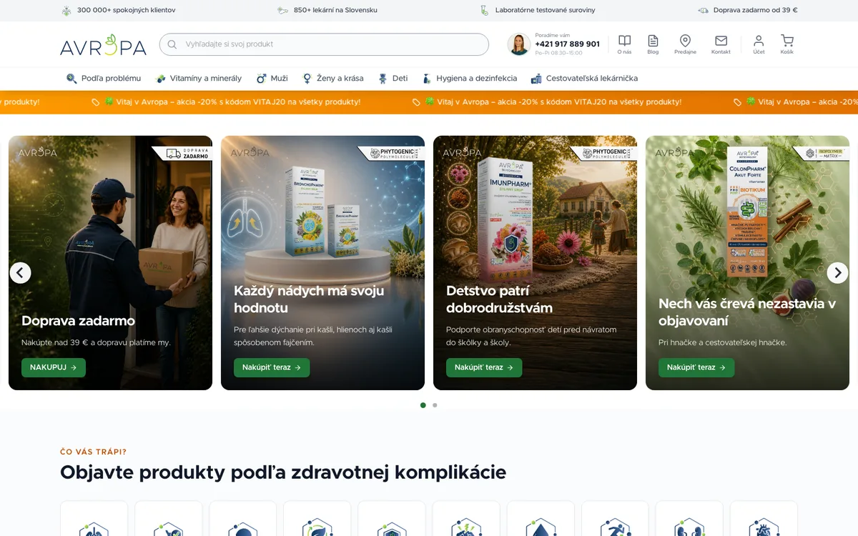Click Nakúpiť teraz on the ColonPharm card

[696, 367]
